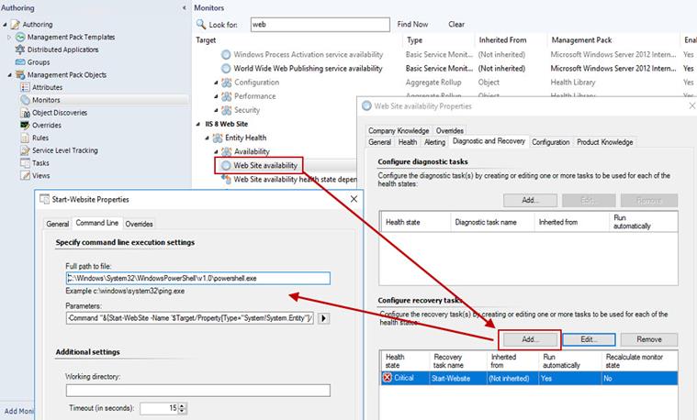The width and height of the screenshot is (697, 420).
Task: Click the Views node in the tree
Action: [41, 175]
